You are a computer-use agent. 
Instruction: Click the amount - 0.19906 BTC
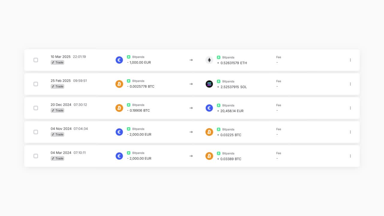click(138, 110)
